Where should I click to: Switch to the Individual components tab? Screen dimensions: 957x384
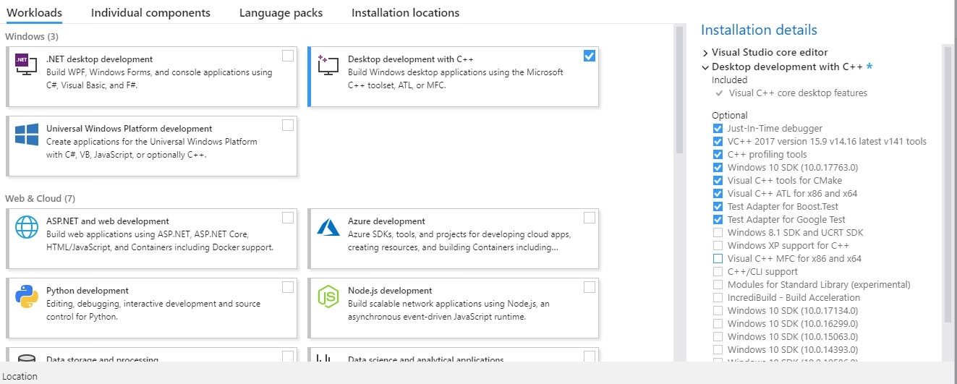pos(150,13)
